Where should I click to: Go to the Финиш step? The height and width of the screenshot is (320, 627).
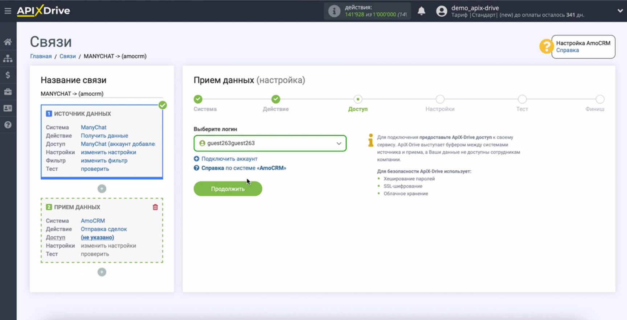click(x=600, y=99)
